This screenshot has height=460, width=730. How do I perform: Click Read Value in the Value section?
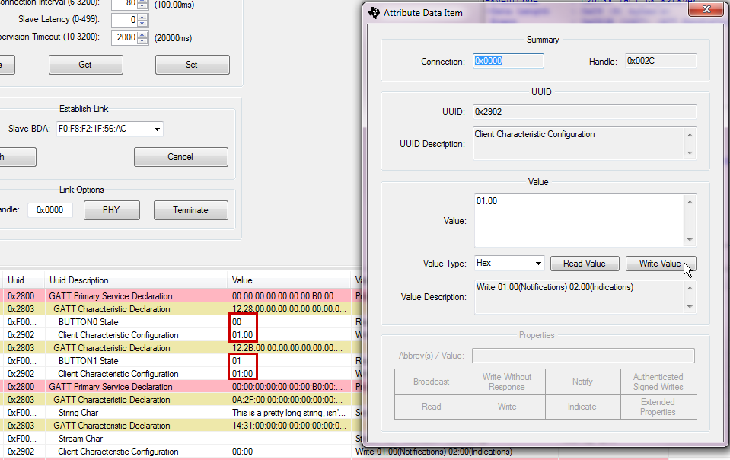[x=584, y=263]
